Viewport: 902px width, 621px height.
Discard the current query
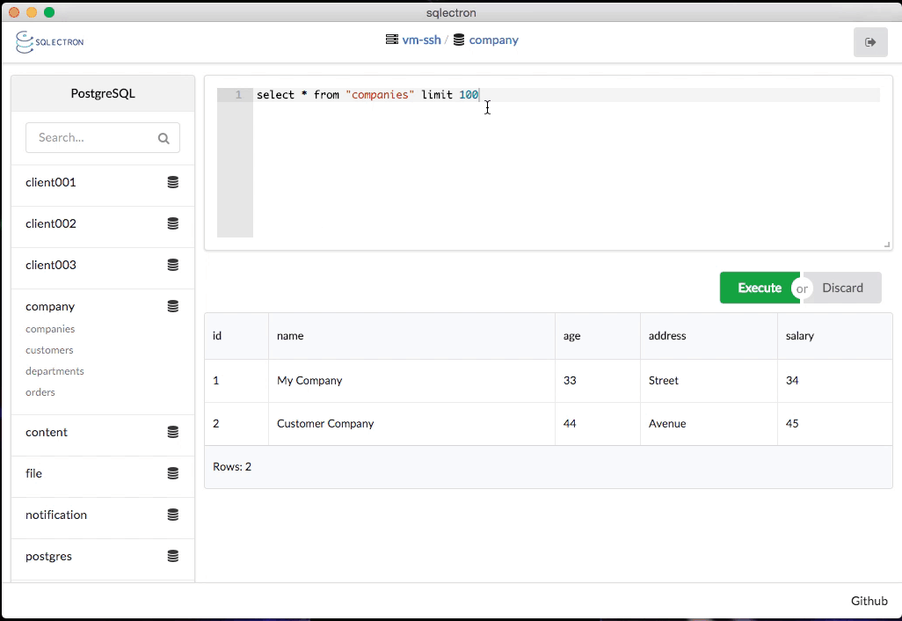[x=843, y=288]
